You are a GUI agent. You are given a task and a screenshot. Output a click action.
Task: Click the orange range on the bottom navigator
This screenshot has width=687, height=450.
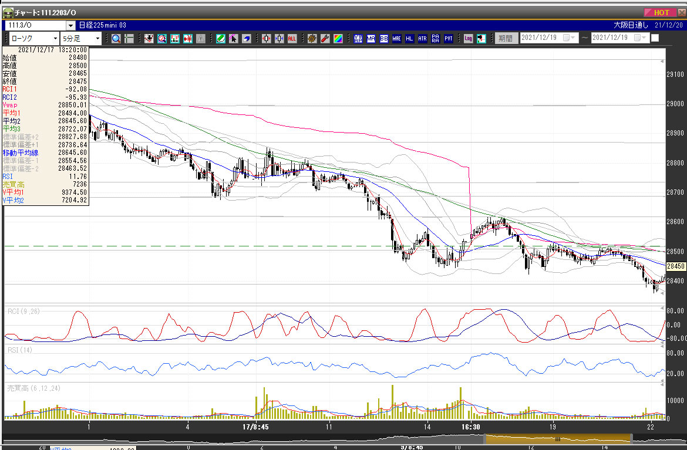click(x=558, y=439)
